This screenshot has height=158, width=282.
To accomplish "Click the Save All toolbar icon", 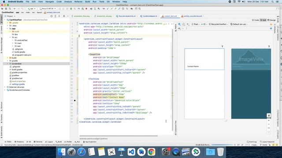I will click(6, 9).
